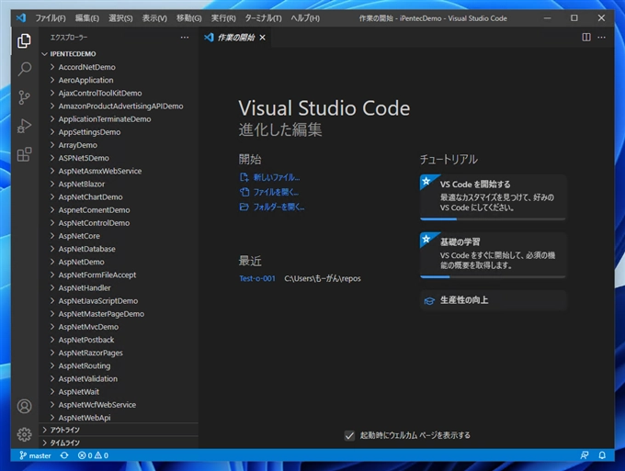Viewport: 625px width, 471px height.
Task: Select the AspNetMvcDemo folder row
Action: point(119,327)
